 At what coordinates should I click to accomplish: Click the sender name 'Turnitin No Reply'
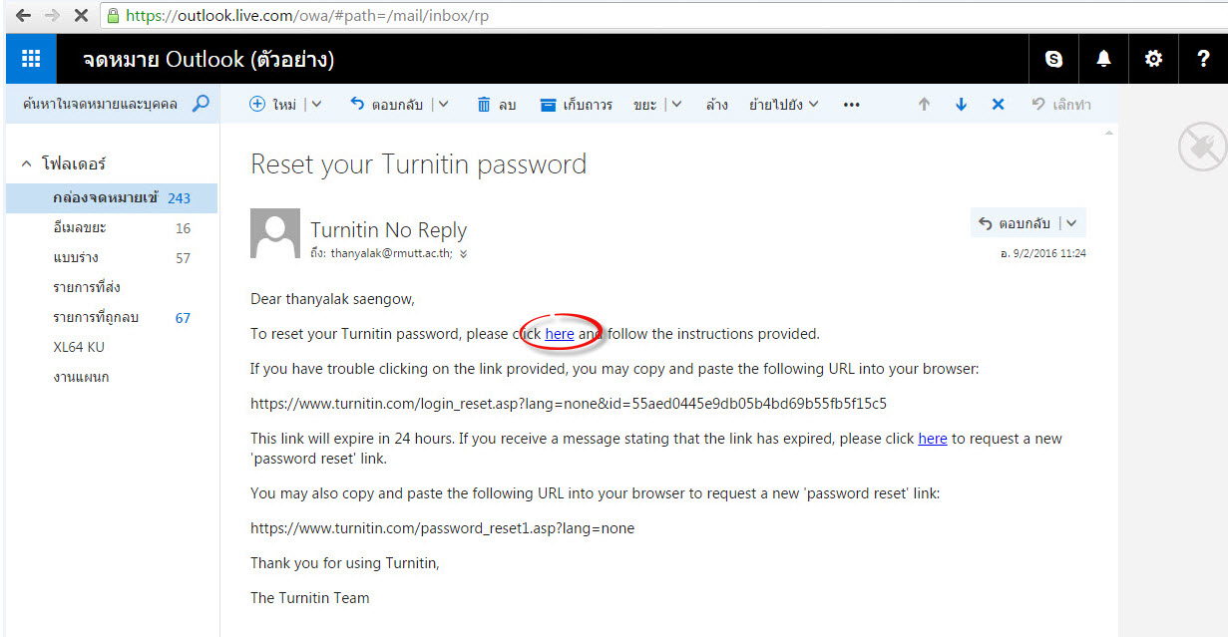pyautogui.click(x=388, y=230)
